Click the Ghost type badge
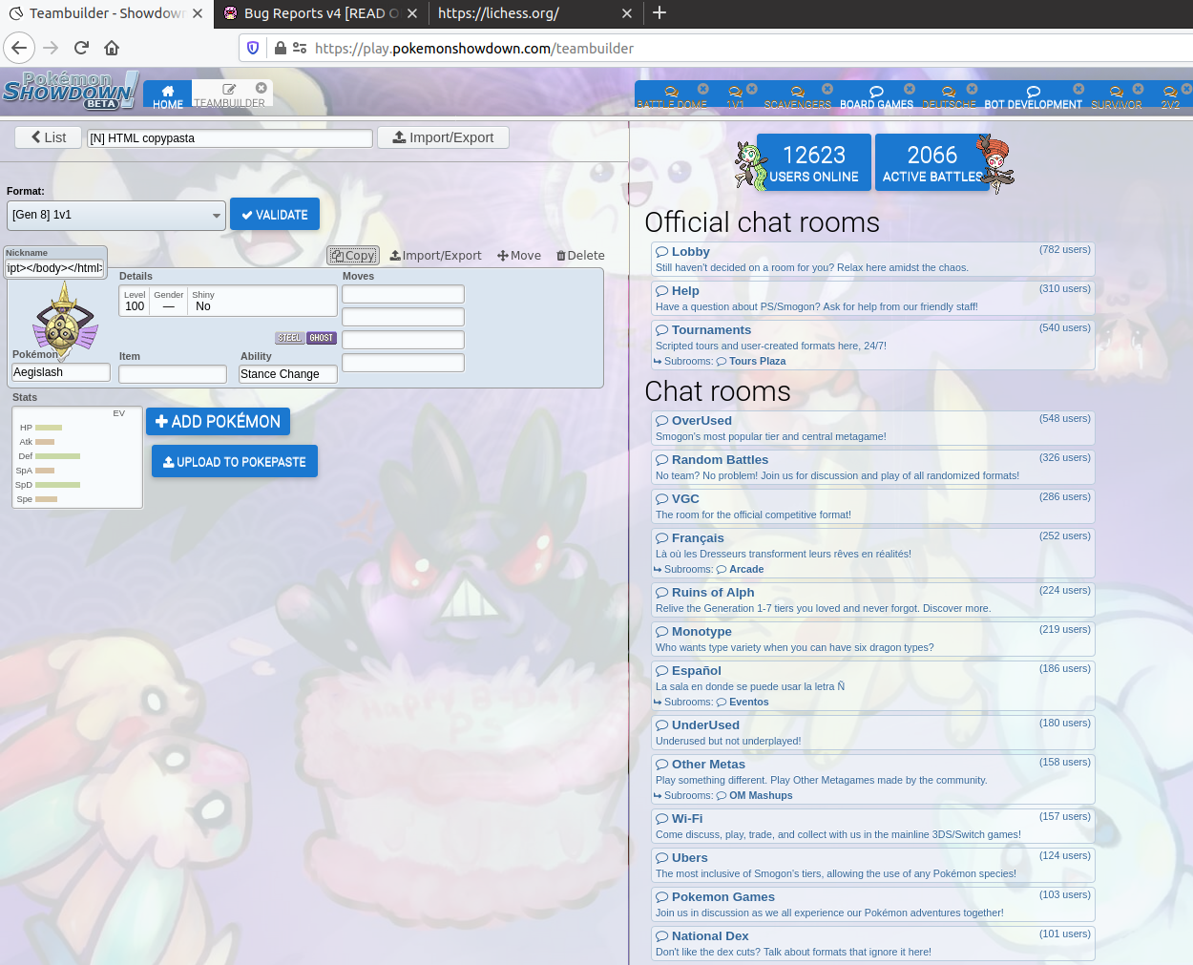 [322, 338]
